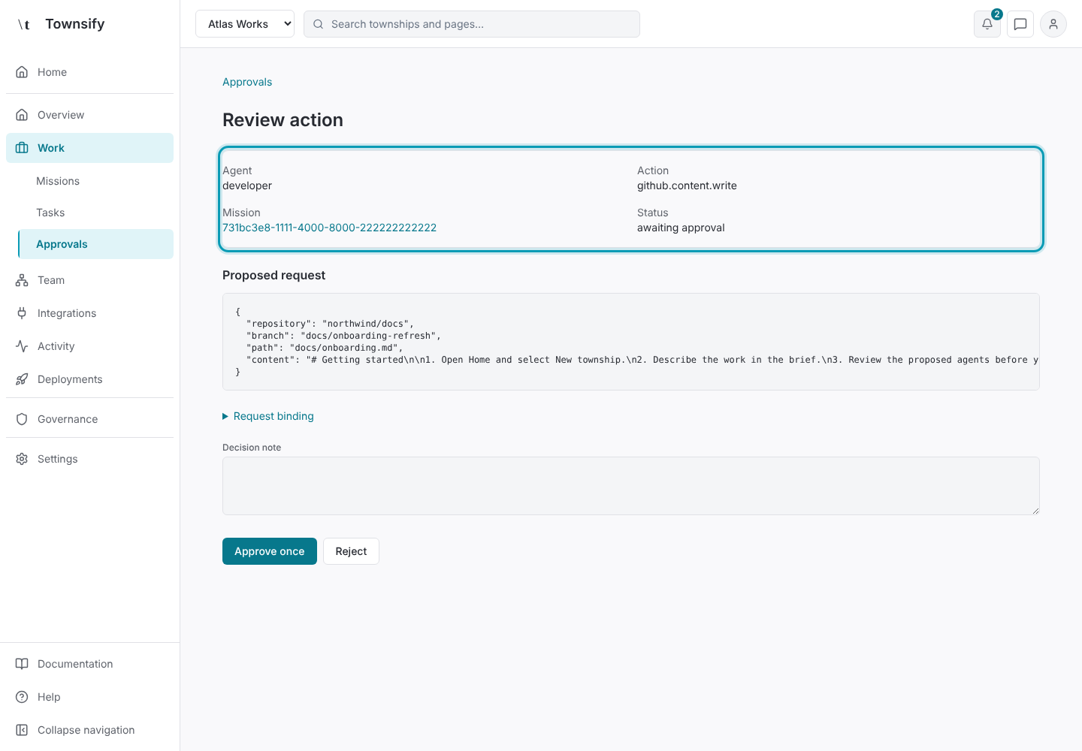1082x751 pixels.
Task: Click the Approve once button
Action: pyautogui.click(x=270, y=551)
